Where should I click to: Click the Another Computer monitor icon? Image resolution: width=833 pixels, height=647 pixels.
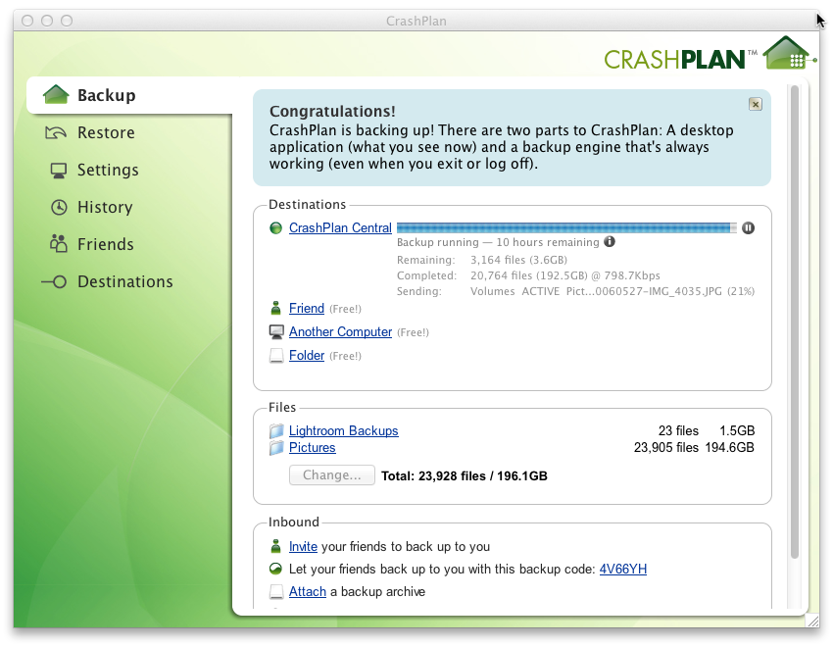pos(275,332)
